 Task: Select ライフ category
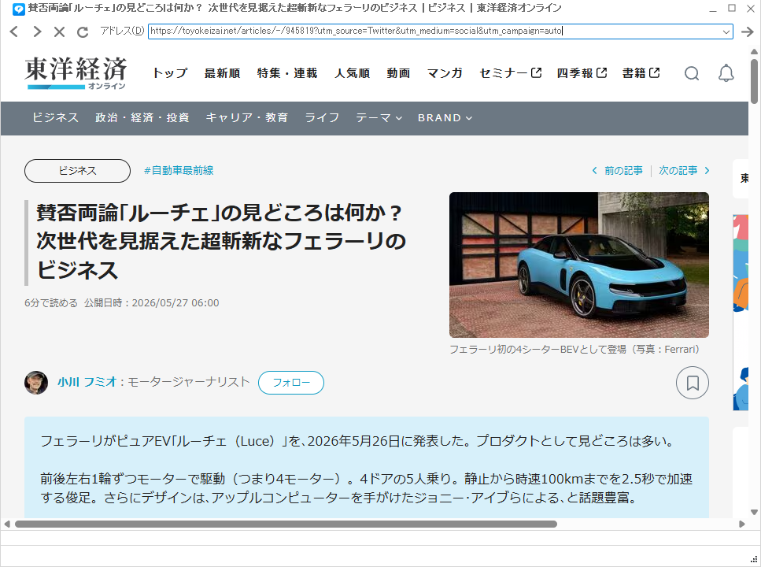(x=322, y=118)
